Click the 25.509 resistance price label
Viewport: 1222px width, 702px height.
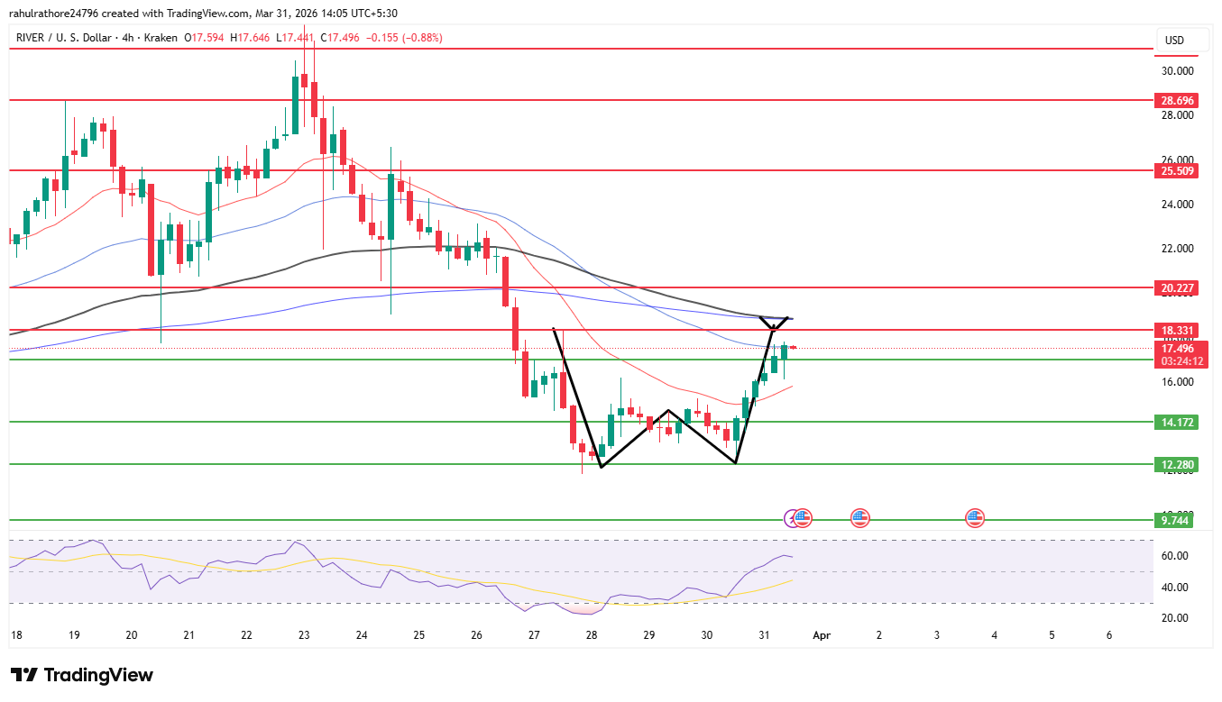1176,170
